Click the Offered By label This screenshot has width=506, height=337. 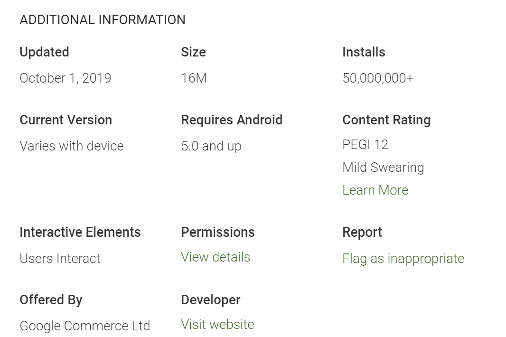[51, 300]
